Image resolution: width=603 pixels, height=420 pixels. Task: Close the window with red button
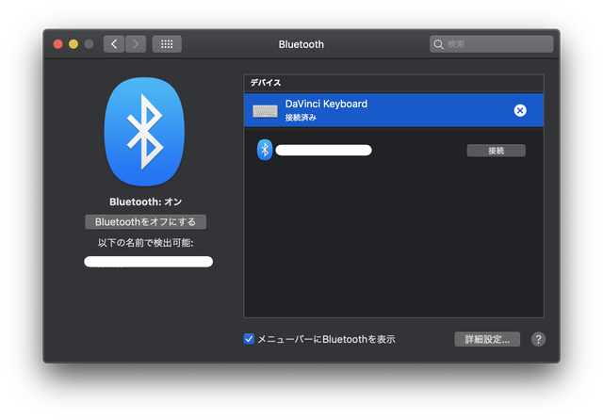tap(58, 44)
